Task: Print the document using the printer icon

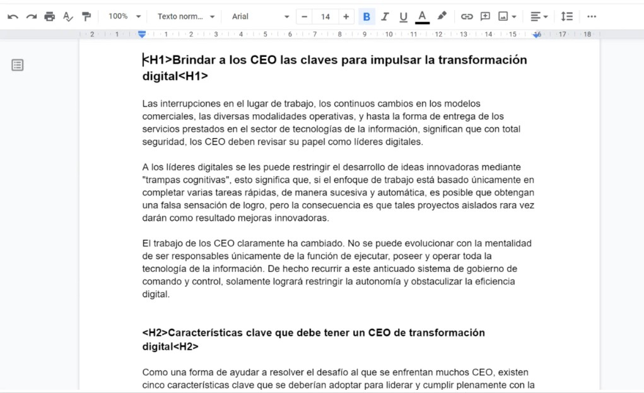Action: point(49,16)
